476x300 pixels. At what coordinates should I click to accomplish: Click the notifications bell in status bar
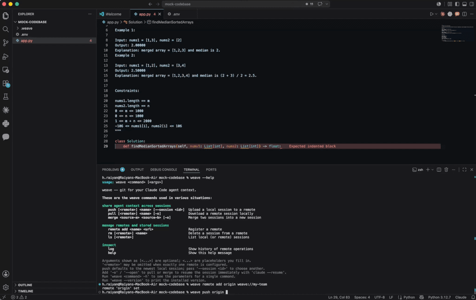(473, 297)
